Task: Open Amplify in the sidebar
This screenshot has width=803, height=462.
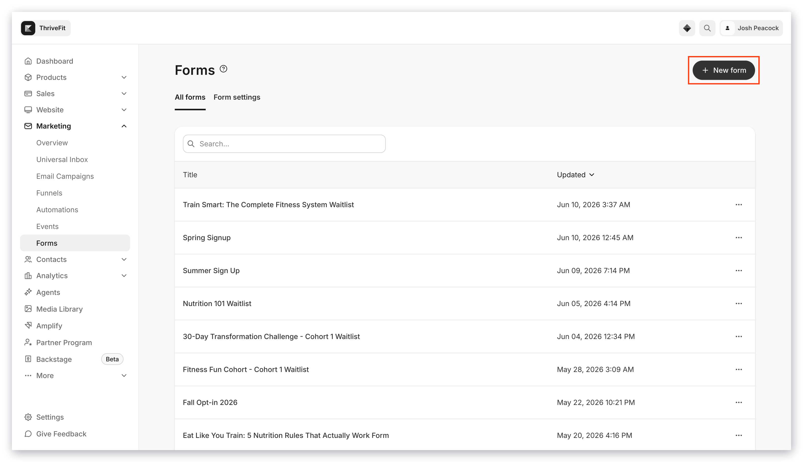Action: coord(49,326)
